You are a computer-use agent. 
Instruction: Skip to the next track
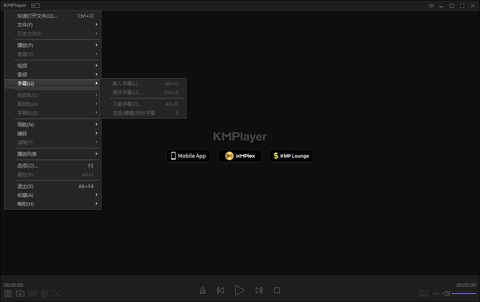click(x=259, y=290)
